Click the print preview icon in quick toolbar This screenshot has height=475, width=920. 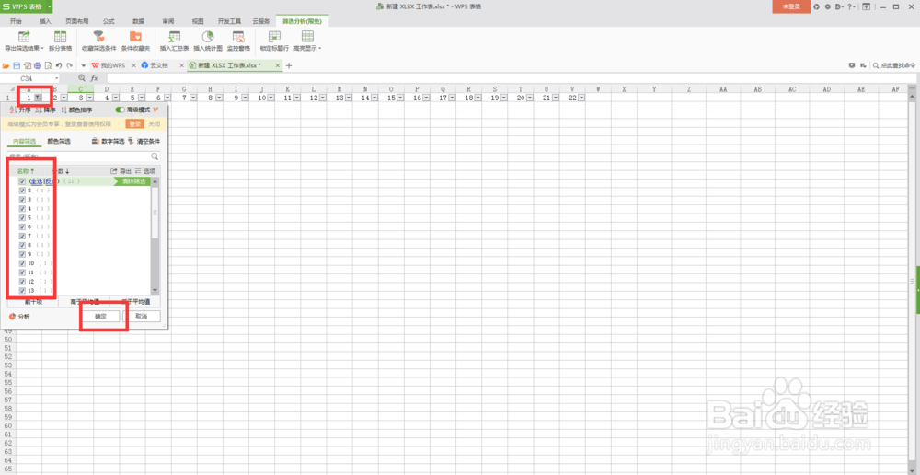click(48, 65)
